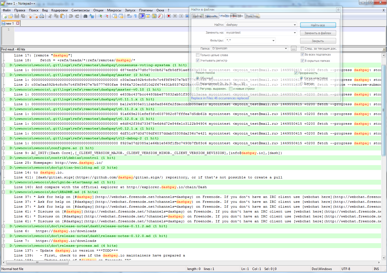The image size is (387, 273).
Task: Switch to the 'Пометки' dialog tab
Action: [252, 16]
